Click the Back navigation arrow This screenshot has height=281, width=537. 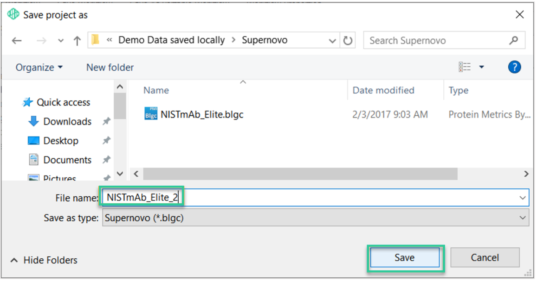coord(17,41)
